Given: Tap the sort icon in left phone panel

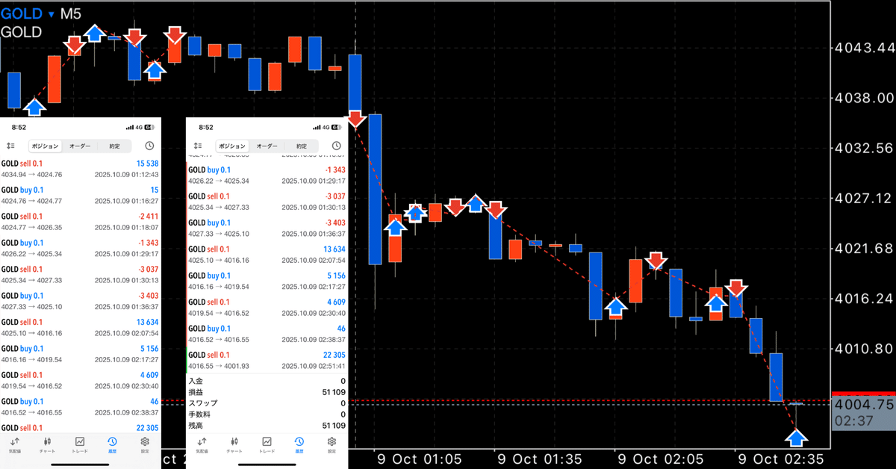Looking at the screenshot, I should pyautogui.click(x=10, y=146).
